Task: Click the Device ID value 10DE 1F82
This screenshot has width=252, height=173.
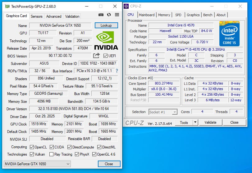Action: pos(98,63)
